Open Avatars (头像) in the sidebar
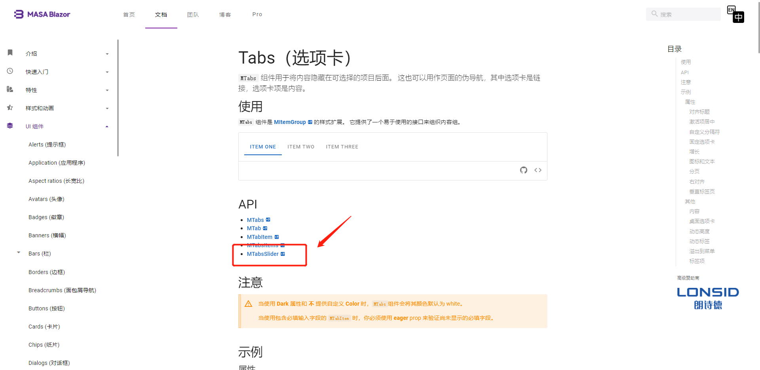The image size is (760, 370). [x=46, y=199]
